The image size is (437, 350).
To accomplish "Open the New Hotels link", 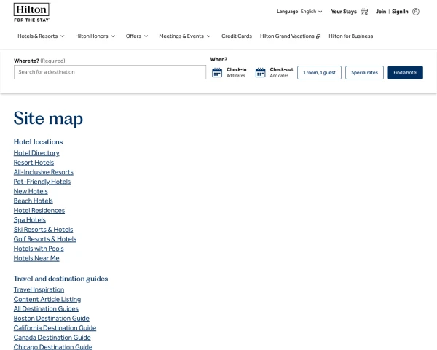I will coord(31,191).
